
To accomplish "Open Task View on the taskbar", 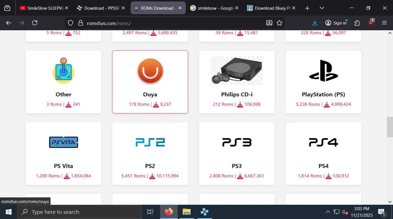I will 150,212.
